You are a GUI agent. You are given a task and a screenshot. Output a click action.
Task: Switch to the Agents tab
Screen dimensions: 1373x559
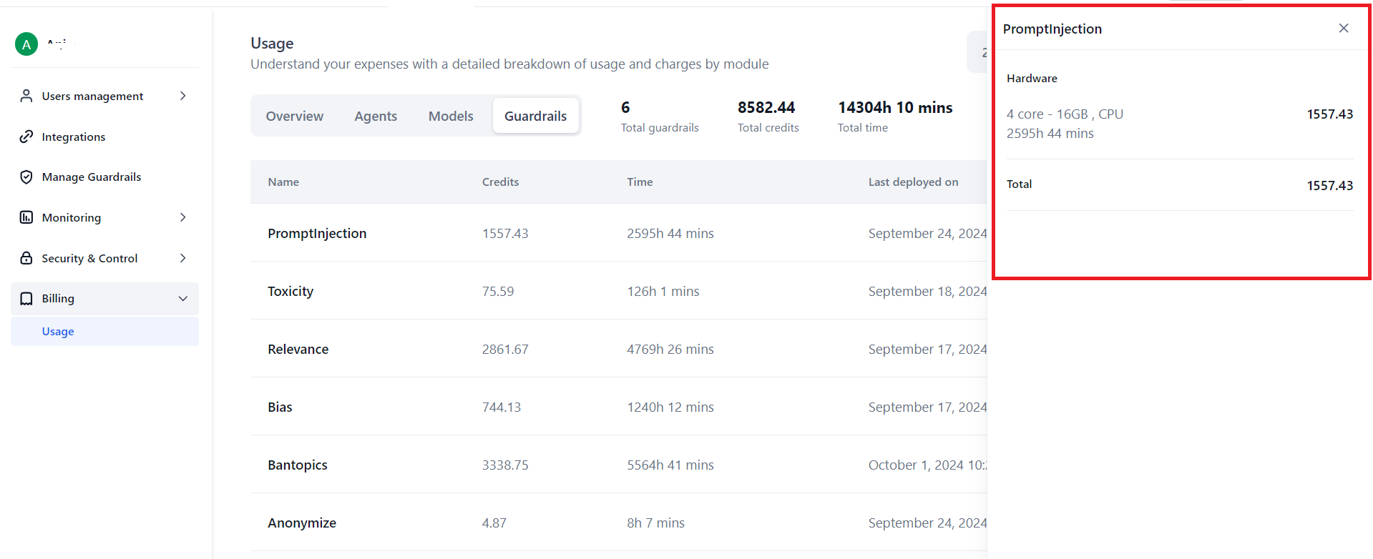[376, 116]
